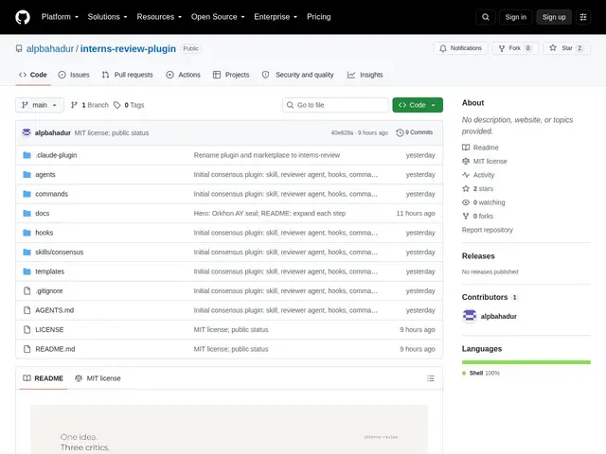The width and height of the screenshot is (606, 454).
Task: Click the fork icon beside 0 forks
Action: pyautogui.click(x=466, y=216)
